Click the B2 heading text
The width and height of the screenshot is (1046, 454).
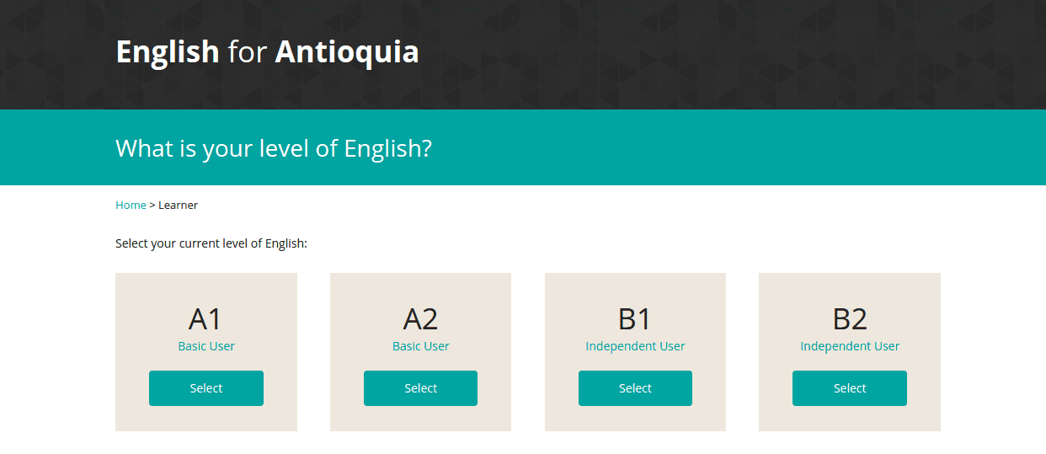850,319
